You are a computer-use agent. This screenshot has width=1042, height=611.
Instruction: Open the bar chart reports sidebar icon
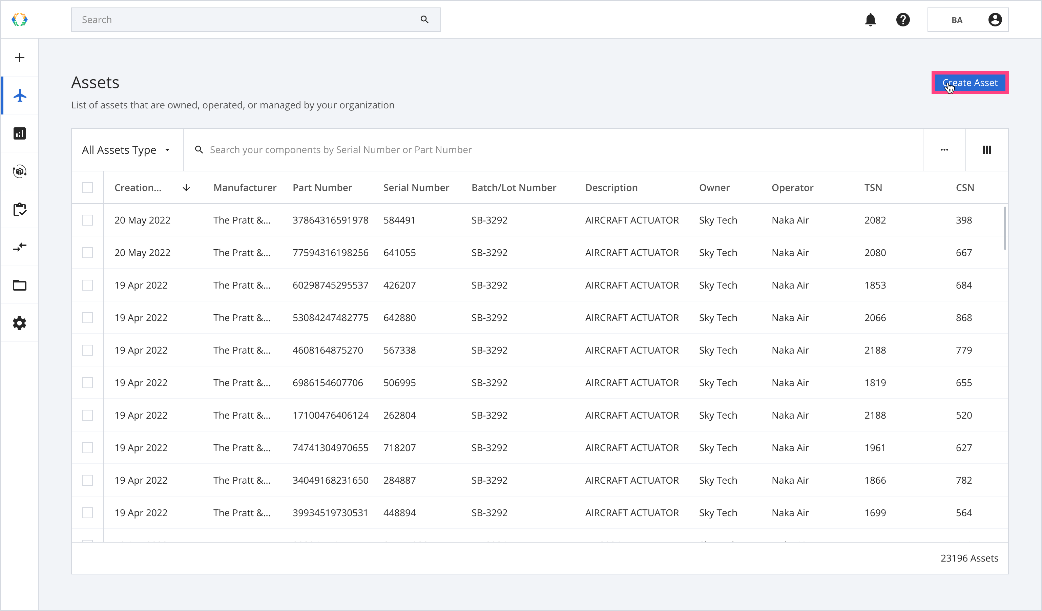point(19,133)
